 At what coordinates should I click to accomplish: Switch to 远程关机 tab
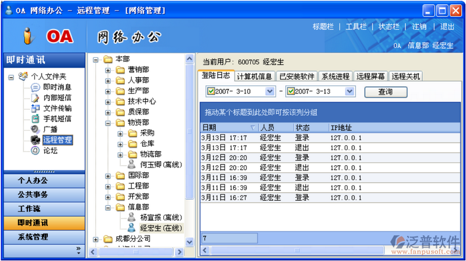(406, 76)
